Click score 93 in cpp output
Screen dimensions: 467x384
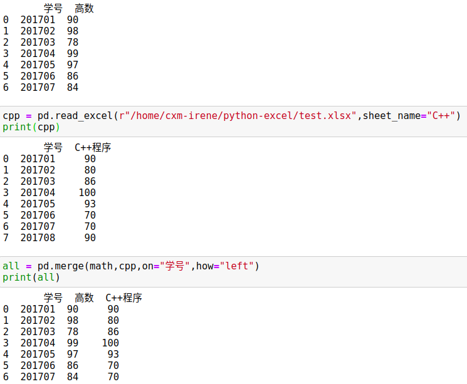[90, 204]
